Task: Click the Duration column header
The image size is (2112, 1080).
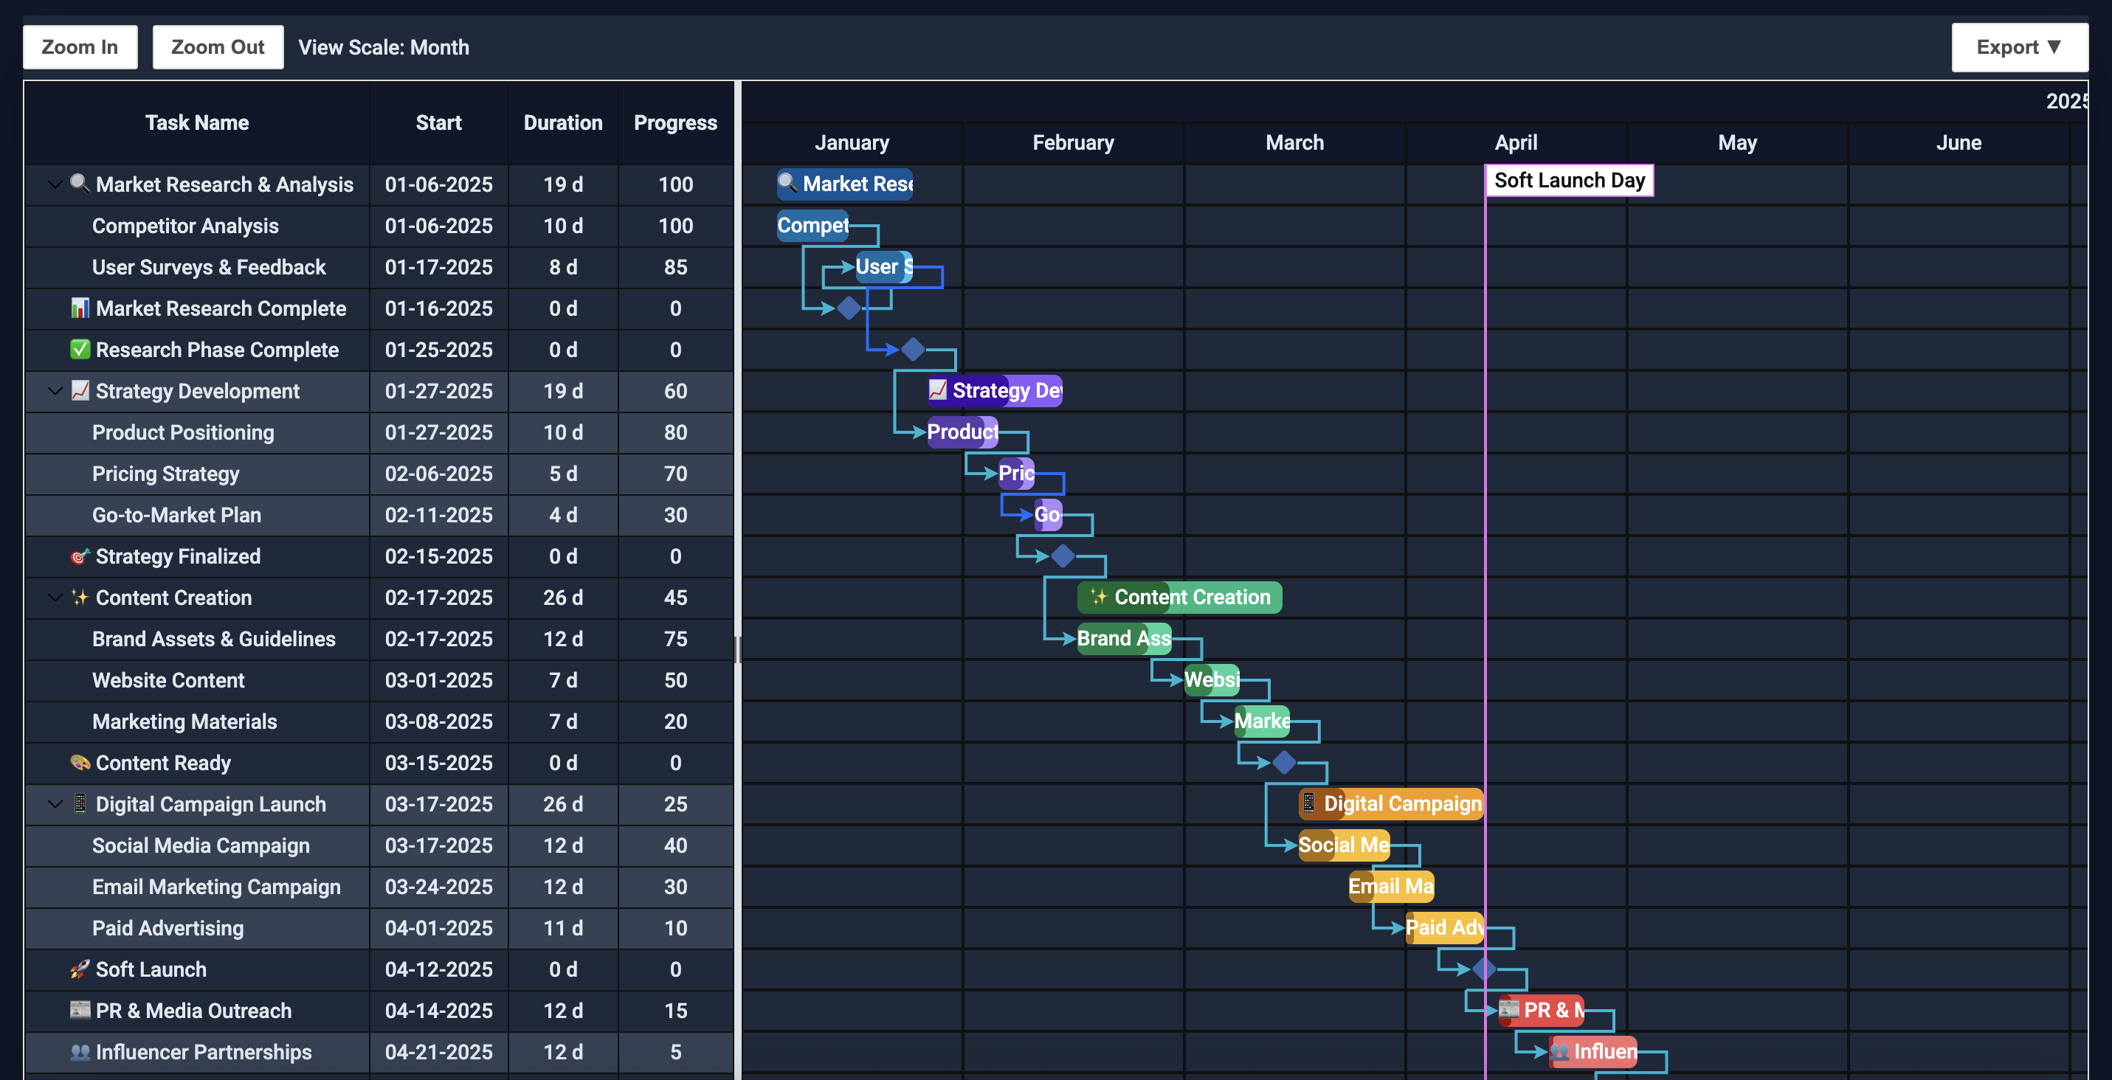Action: tap(562, 123)
